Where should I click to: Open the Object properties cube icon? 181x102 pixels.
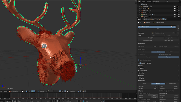tap(151, 19)
